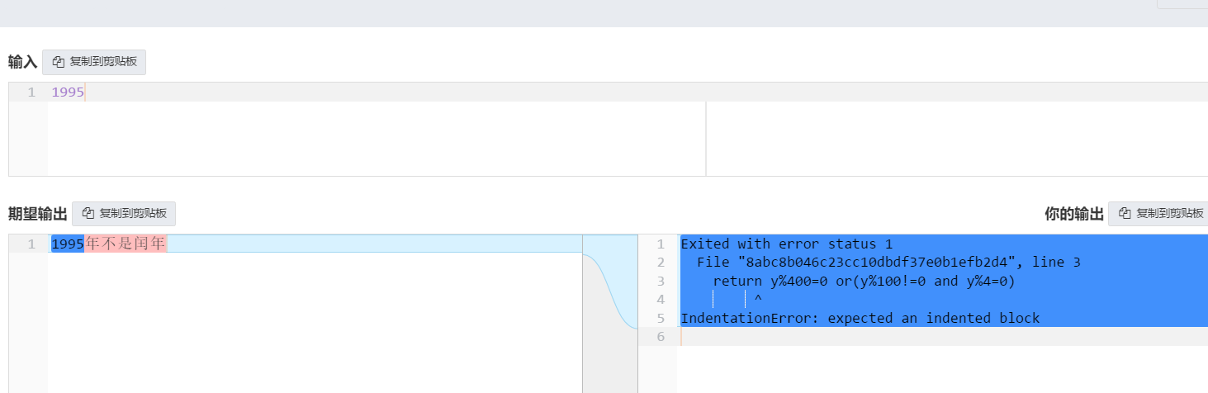Image resolution: width=1208 pixels, height=393 pixels.
Task: Click the copy icon next to 期望输出
Action: pyautogui.click(x=88, y=214)
